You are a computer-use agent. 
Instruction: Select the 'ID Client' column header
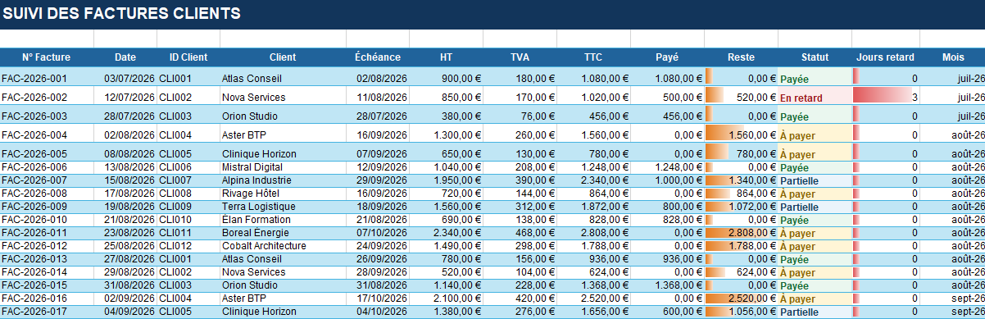(x=188, y=57)
